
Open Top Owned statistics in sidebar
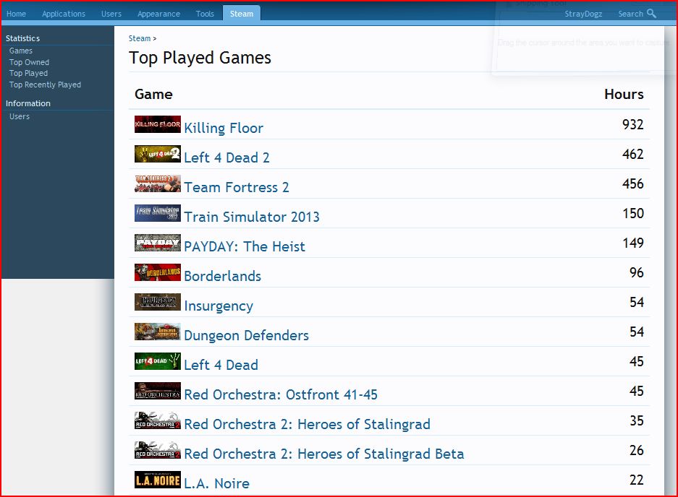coord(29,62)
